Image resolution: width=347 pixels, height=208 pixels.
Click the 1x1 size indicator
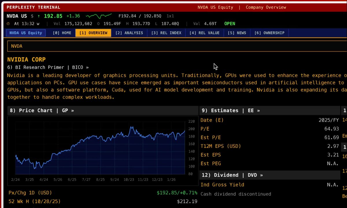pos(170,16)
